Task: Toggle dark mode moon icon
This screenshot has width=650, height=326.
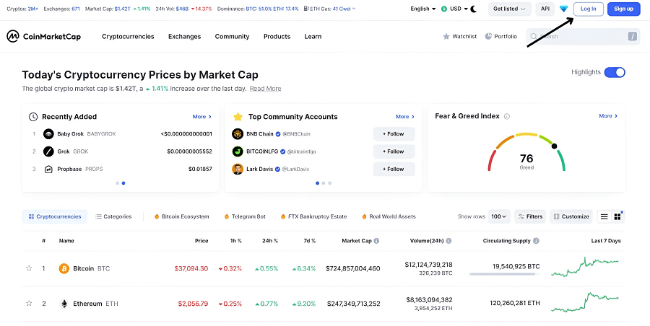Action: (474, 9)
